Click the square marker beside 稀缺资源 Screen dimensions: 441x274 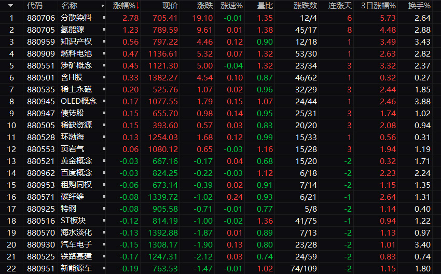click(104, 125)
